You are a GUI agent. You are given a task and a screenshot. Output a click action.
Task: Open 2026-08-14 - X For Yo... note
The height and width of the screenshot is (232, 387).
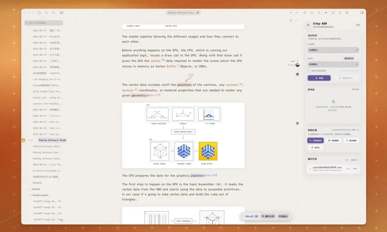(47, 164)
